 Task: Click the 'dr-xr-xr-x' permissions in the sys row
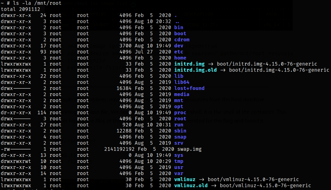point(16,155)
